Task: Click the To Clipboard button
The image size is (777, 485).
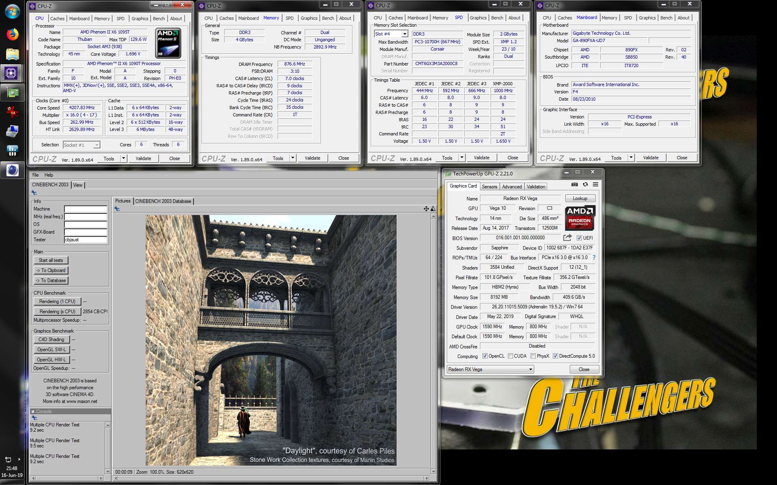Action: pyautogui.click(x=51, y=270)
